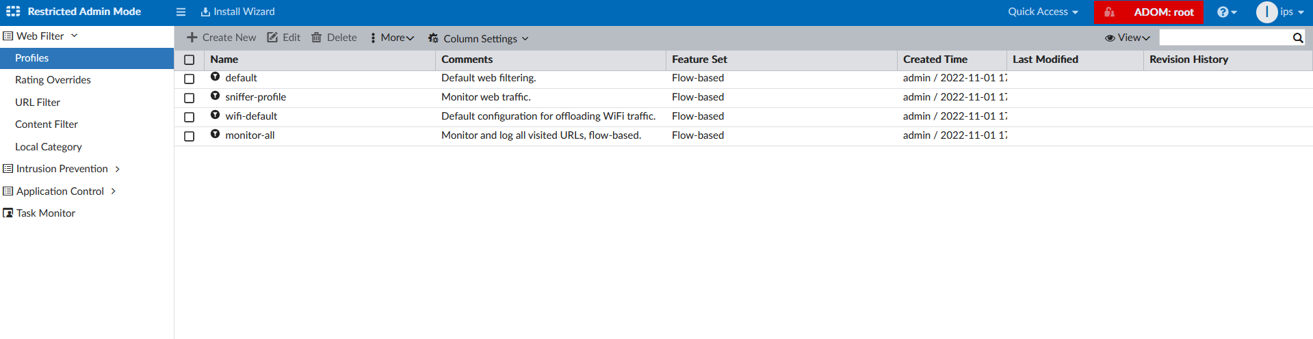This screenshot has width=1313, height=339.
Task: Open Rating Overrides
Action: 53,80
